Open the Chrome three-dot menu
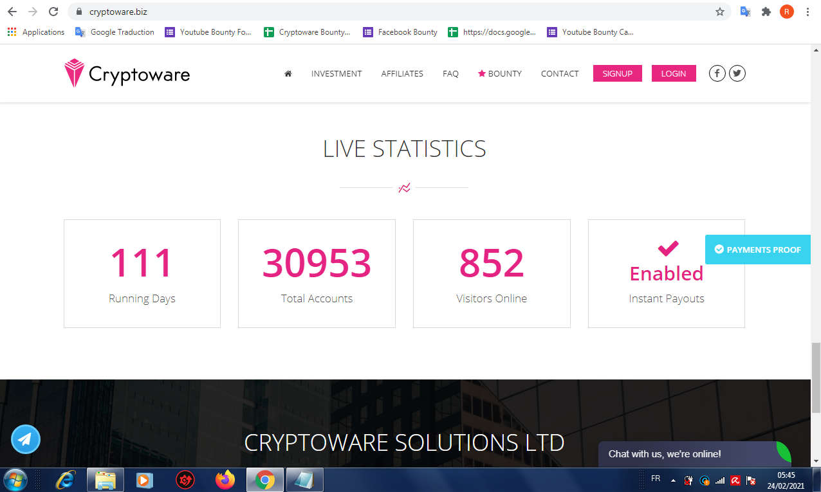821x492 pixels. (x=807, y=12)
